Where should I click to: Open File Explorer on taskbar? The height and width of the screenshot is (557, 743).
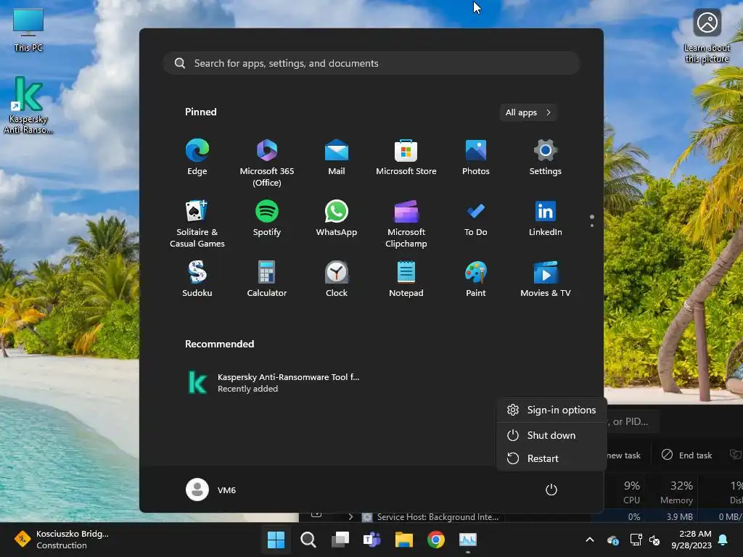point(404,540)
